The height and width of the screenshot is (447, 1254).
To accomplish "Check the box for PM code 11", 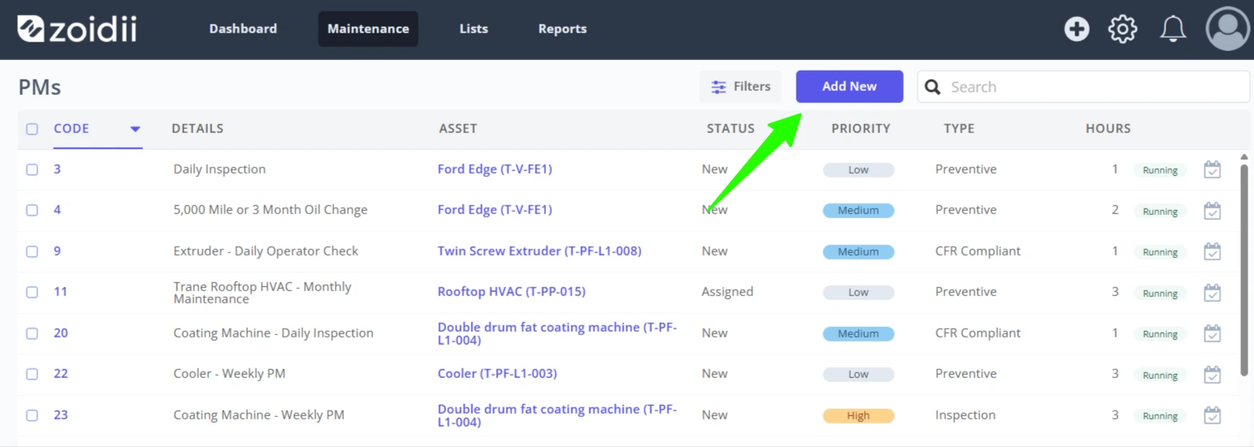I will pos(32,292).
